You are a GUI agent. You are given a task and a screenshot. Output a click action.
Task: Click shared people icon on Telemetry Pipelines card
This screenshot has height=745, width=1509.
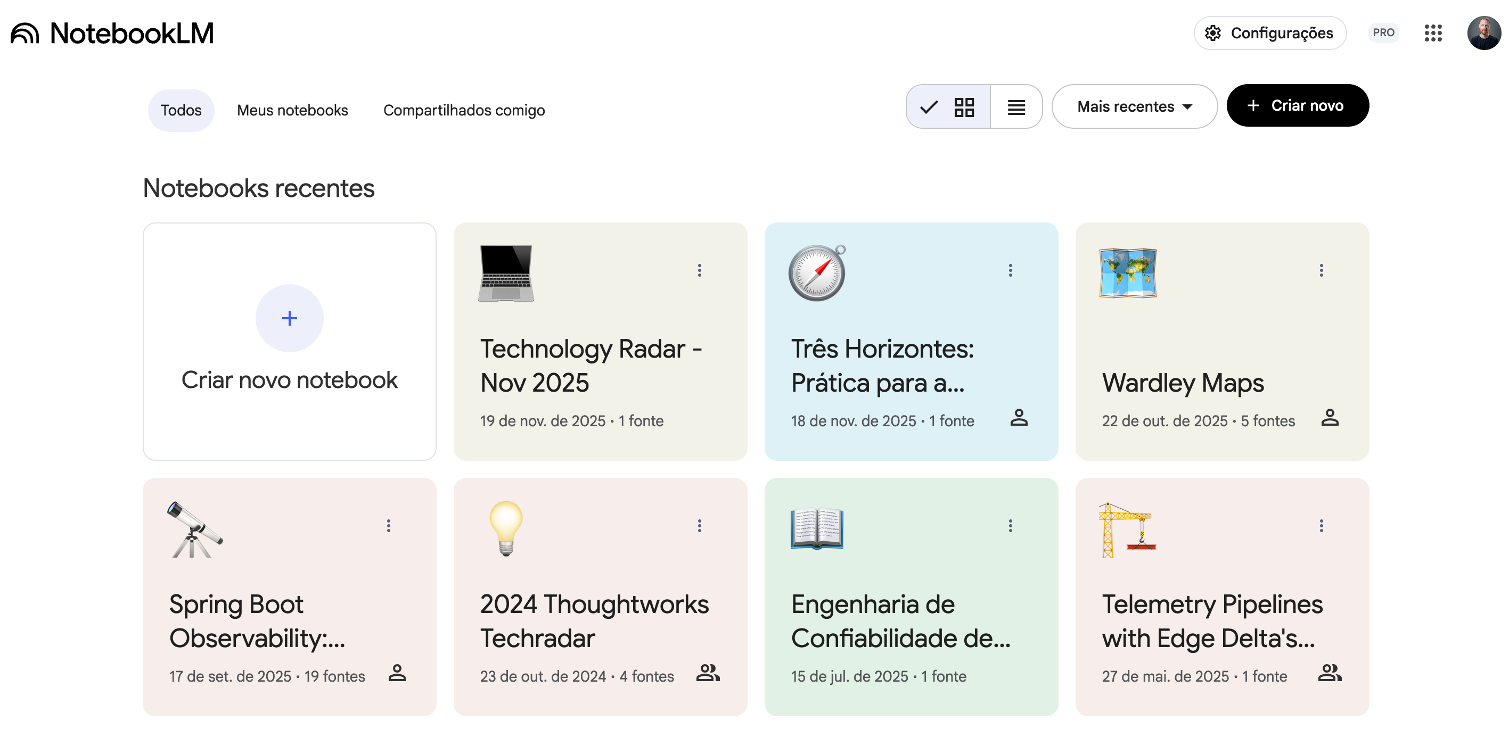tap(1330, 673)
